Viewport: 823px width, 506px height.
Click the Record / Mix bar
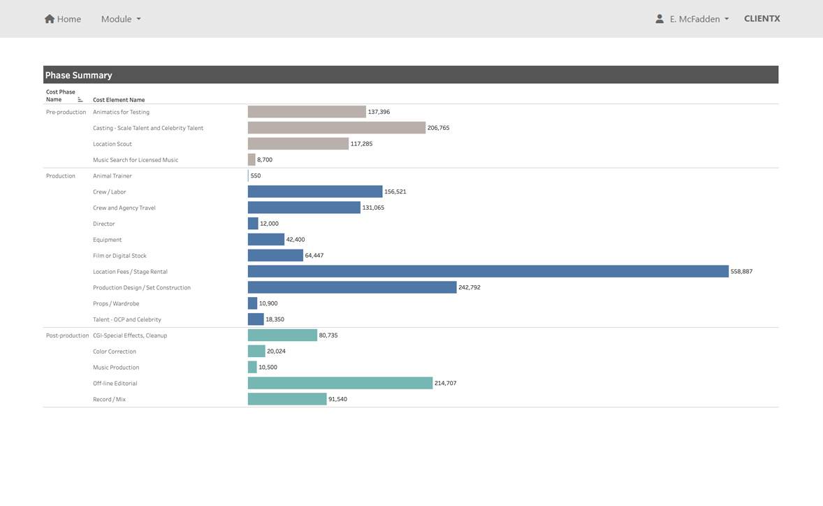tap(286, 399)
